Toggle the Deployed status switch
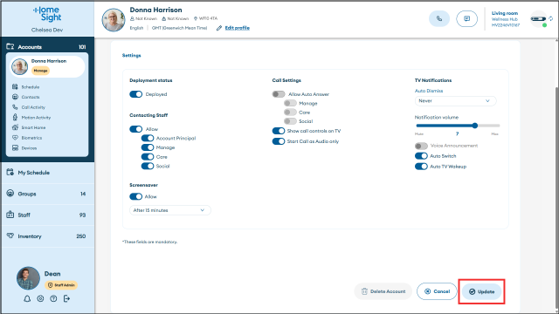The image size is (559, 314). (x=136, y=94)
